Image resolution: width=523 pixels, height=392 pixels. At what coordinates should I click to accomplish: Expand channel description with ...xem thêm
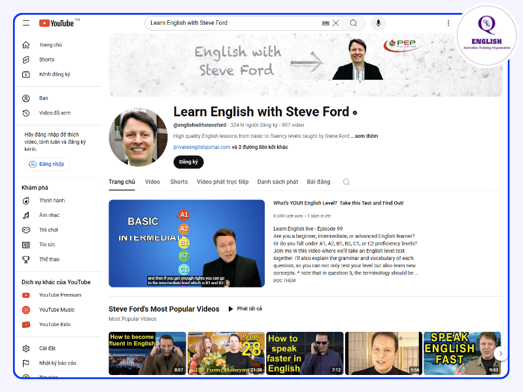tap(364, 136)
